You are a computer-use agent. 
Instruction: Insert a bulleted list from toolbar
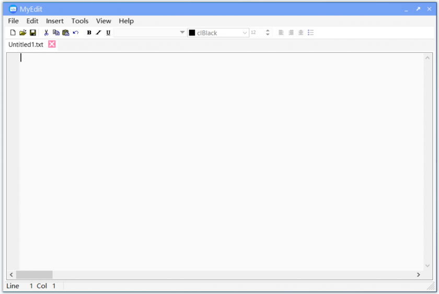pos(311,32)
